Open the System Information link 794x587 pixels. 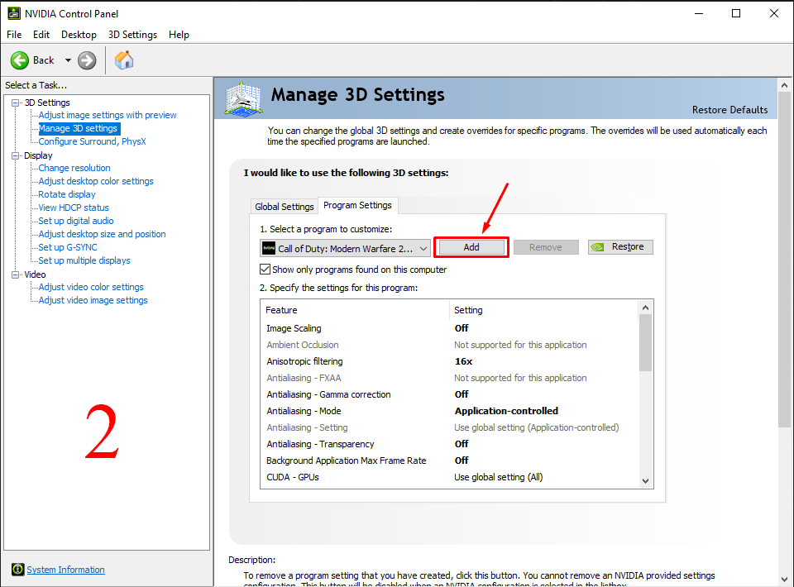(66, 570)
